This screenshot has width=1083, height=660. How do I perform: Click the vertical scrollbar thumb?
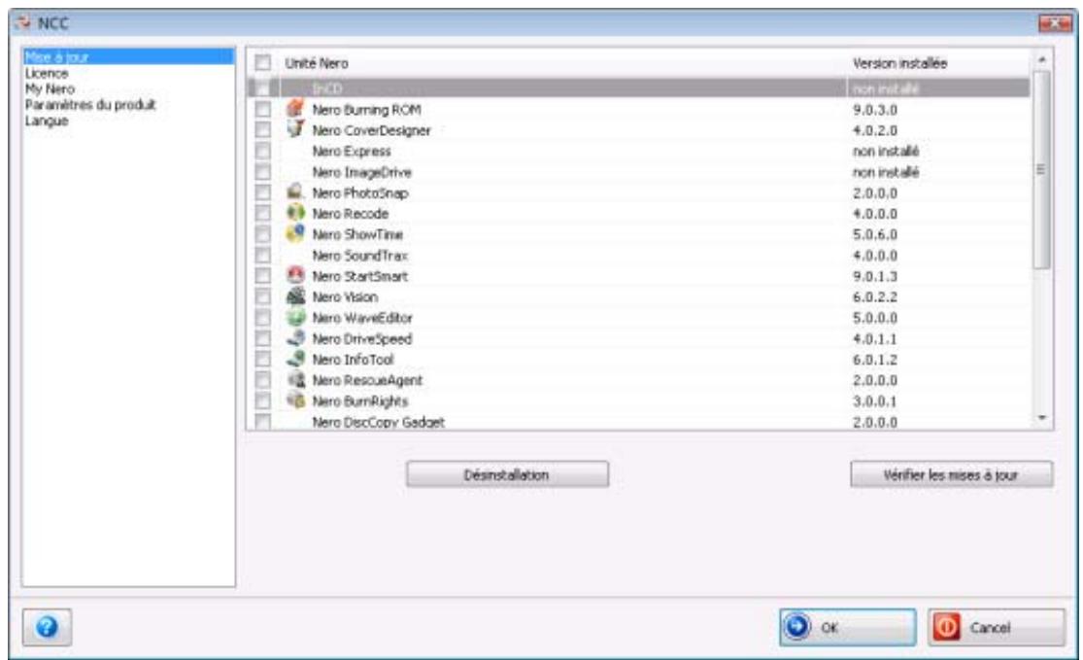point(1041,169)
